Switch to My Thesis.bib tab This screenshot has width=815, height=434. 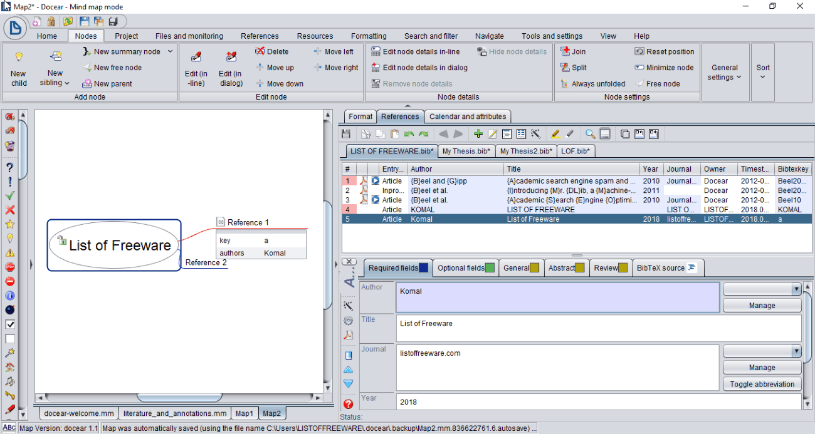tap(466, 151)
